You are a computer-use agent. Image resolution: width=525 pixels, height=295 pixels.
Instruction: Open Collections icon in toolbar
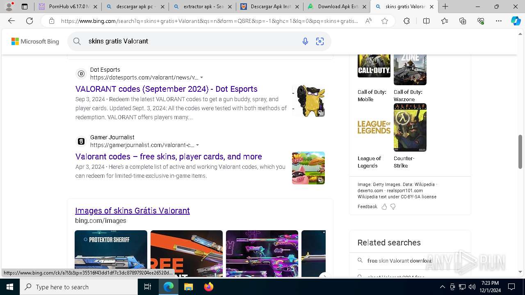(x=463, y=21)
